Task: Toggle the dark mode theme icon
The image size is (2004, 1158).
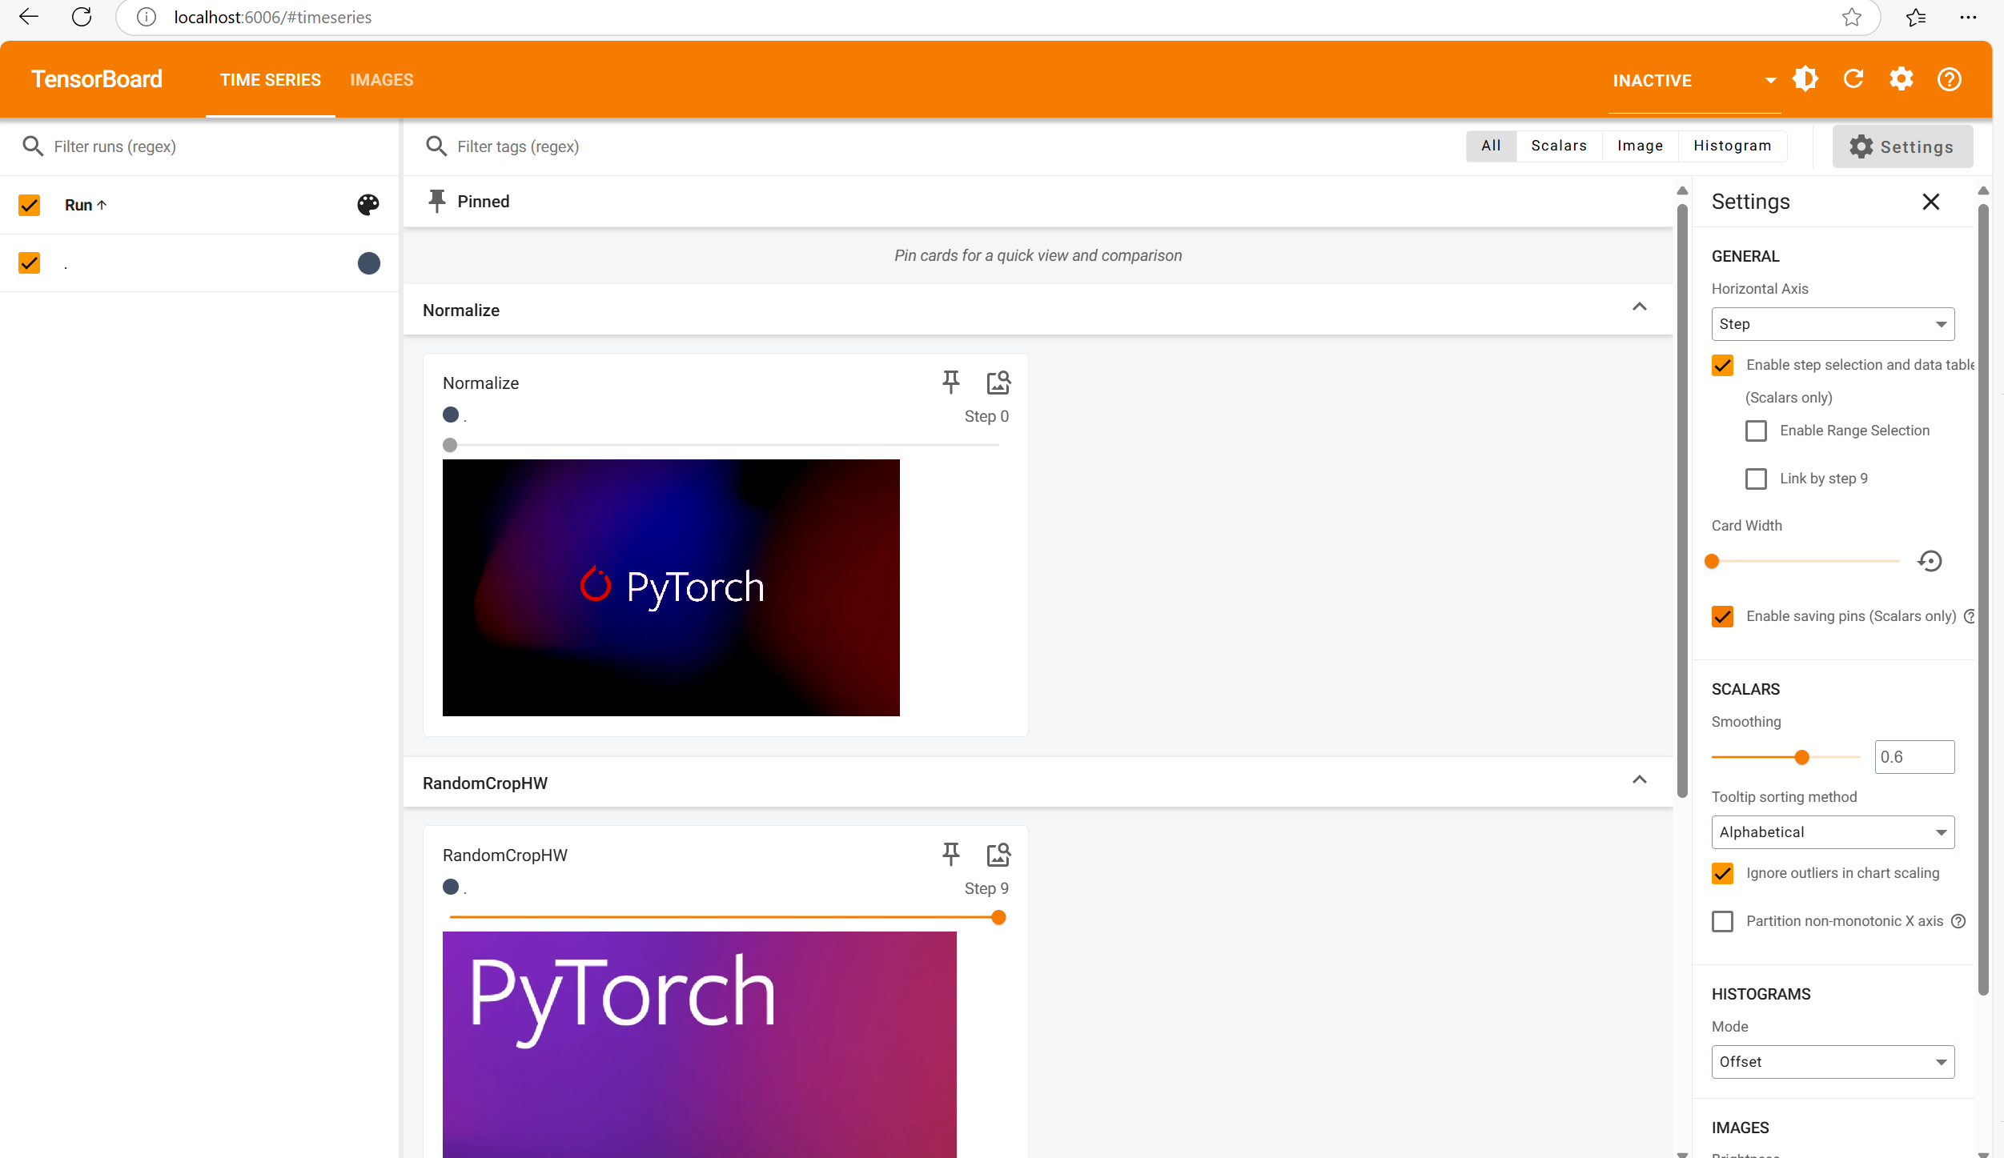Action: (x=1805, y=79)
